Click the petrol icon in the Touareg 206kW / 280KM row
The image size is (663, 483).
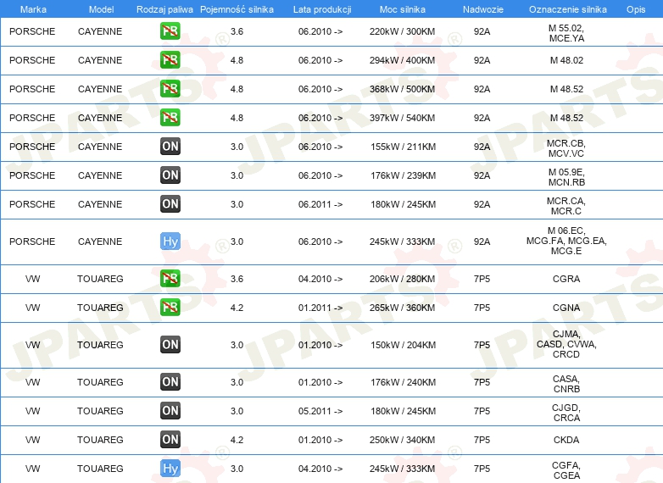click(x=170, y=279)
